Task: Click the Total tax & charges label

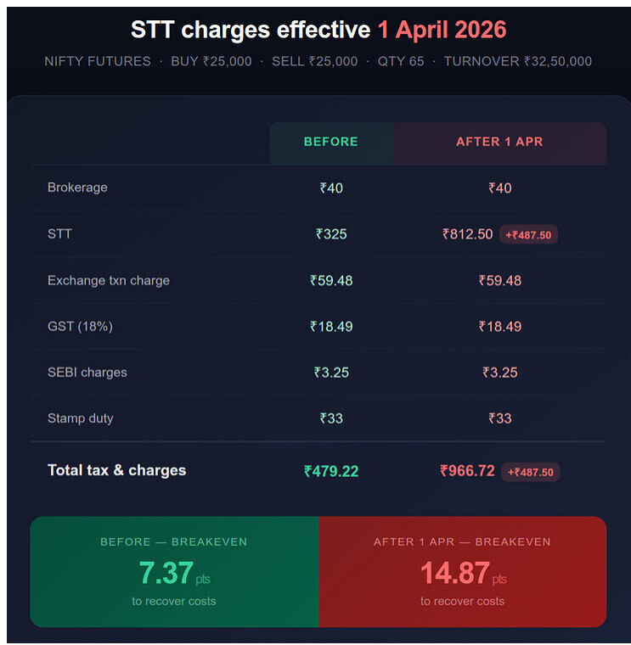Action: pos(116,470)
